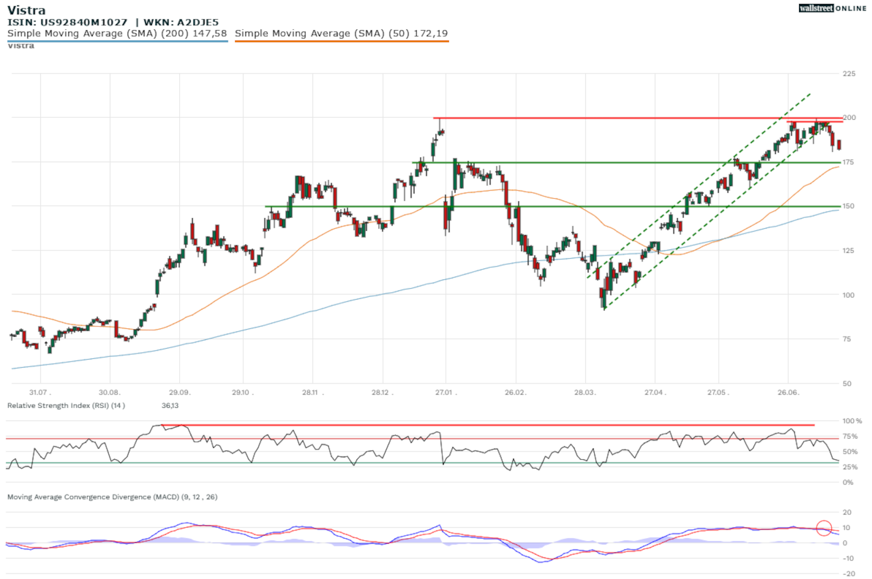Click the 225 price axis label
Viewport: 872px width, 579px height.
pos(849,74)
